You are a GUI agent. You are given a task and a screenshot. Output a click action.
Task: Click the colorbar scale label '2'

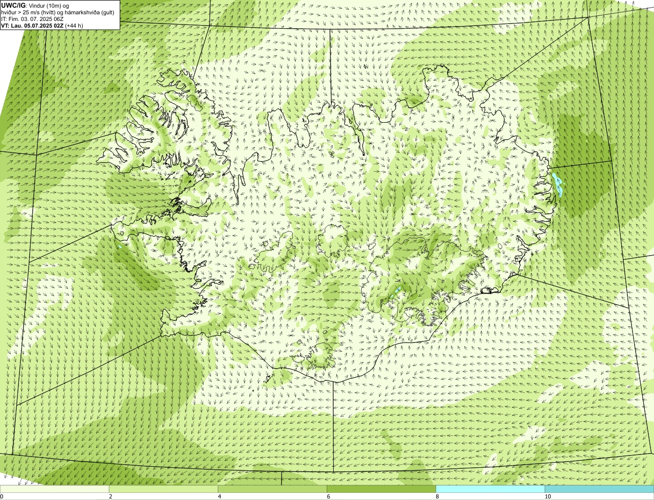pyautogui.click(x=110, y=496)
